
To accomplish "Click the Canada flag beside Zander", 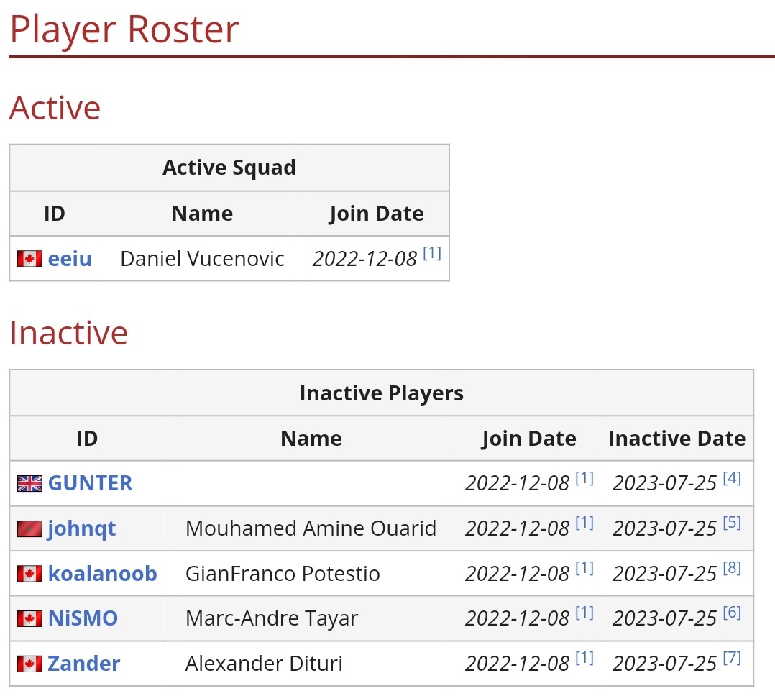I will pos(29,664).
